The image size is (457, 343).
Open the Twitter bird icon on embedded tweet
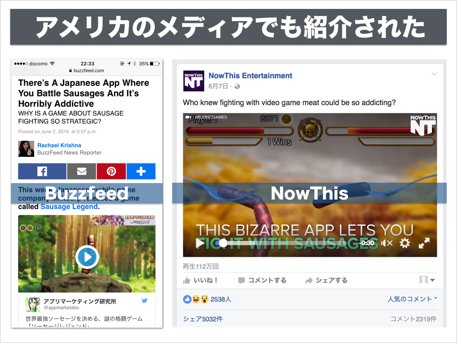(x=144, y=301)
